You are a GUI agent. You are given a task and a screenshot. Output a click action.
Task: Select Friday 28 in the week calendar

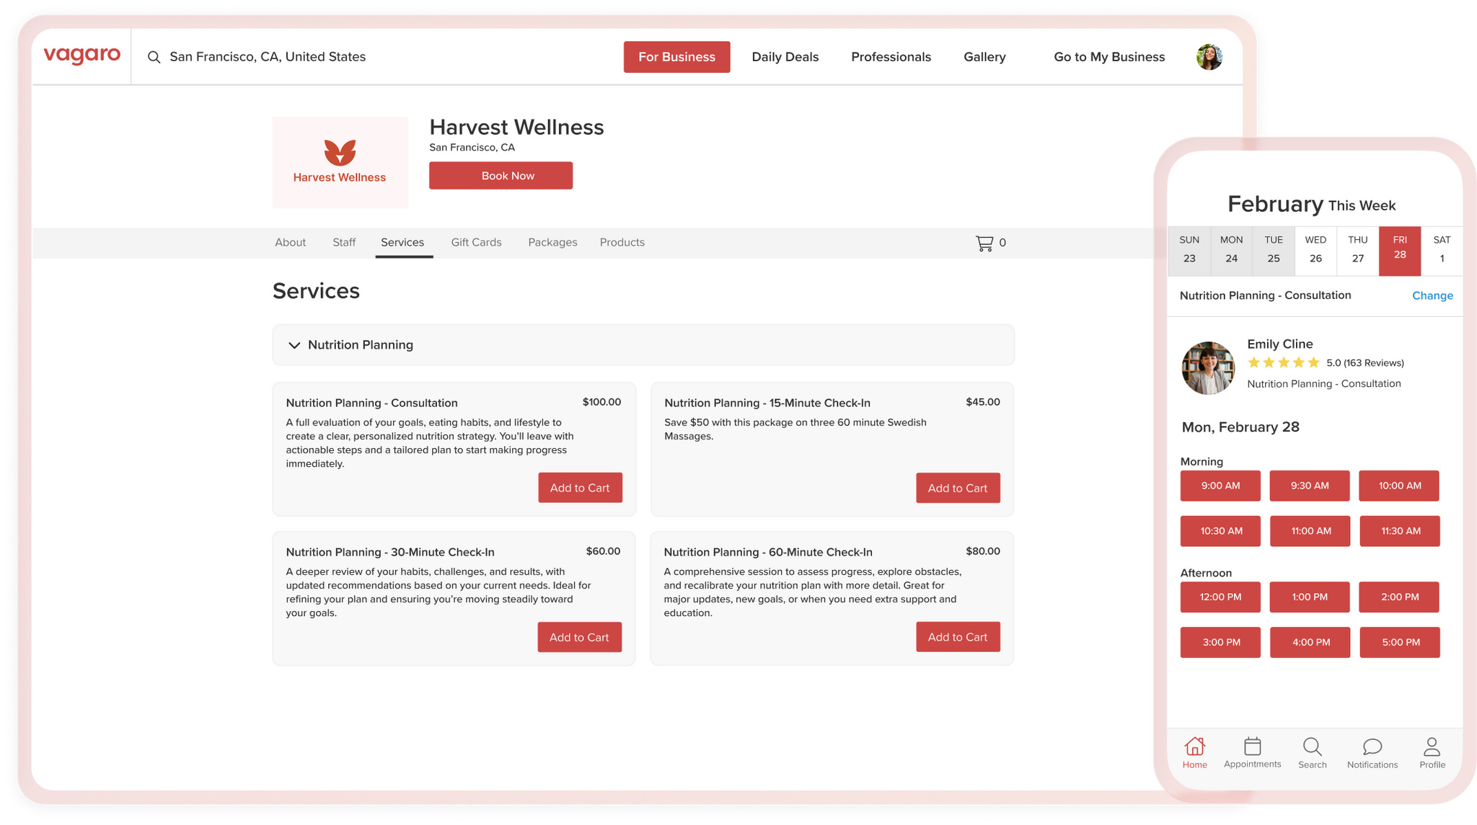pyautogui.click(x=1400, y=251)
